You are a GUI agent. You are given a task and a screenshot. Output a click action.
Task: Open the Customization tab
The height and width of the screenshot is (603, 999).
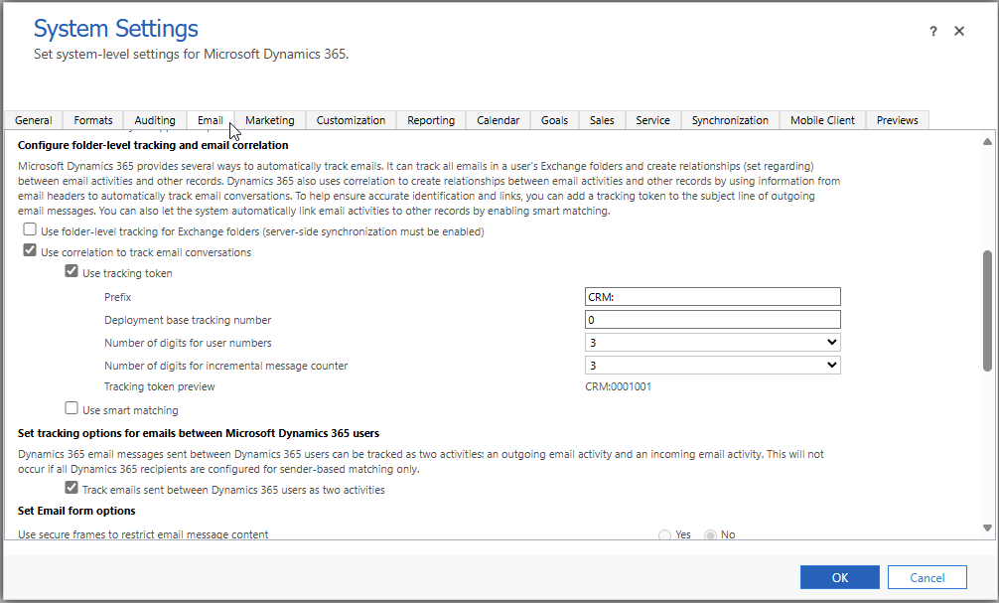[352, 120]
